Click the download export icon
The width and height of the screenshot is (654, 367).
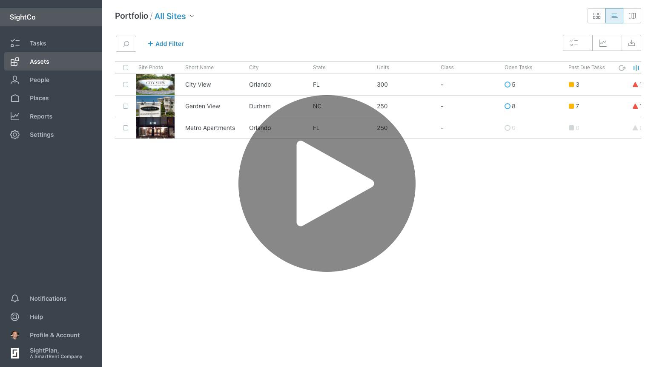631,43
